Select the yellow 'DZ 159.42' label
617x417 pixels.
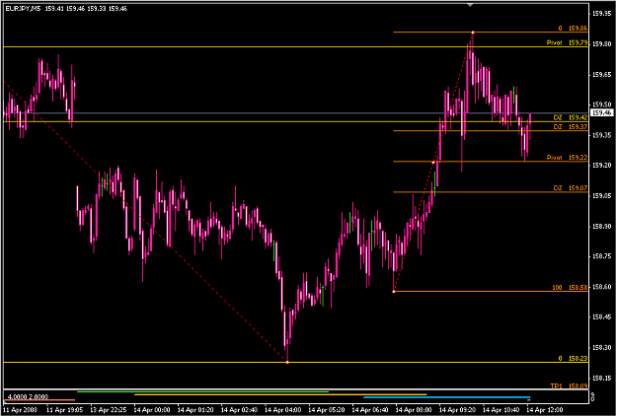(x=571, y=117)
